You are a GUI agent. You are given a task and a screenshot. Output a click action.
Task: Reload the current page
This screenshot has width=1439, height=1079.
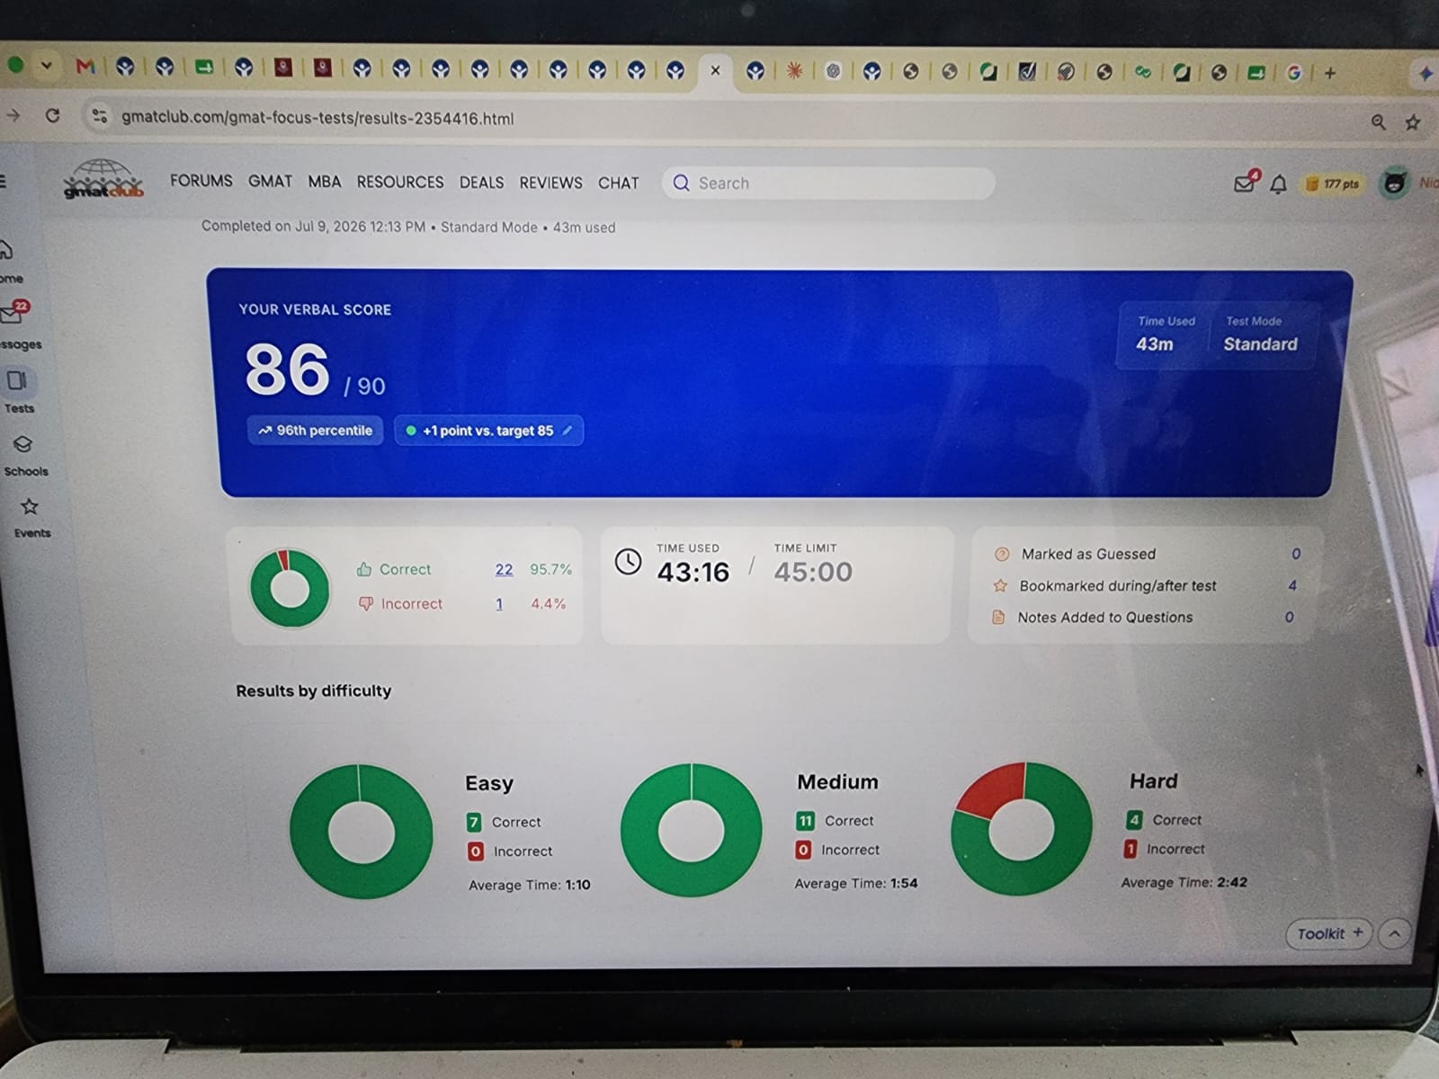pyautogui.click(x=53, y=115)
